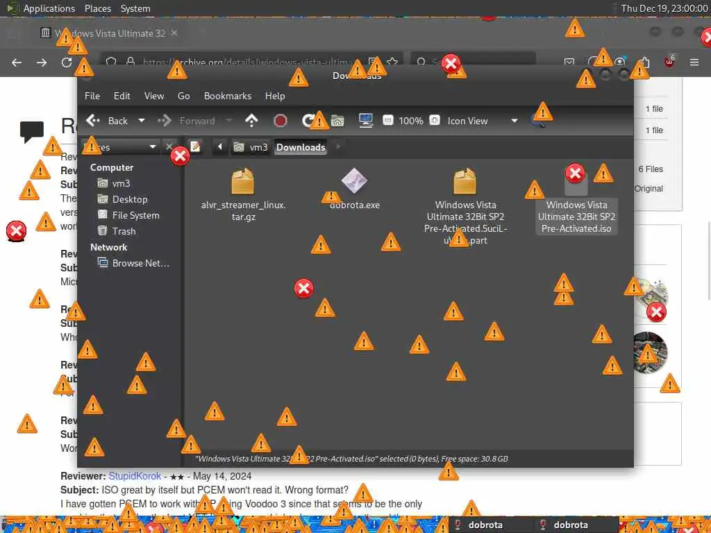Open the Bookmarks menu
This screenshot has width=711, height=533.
228,96
